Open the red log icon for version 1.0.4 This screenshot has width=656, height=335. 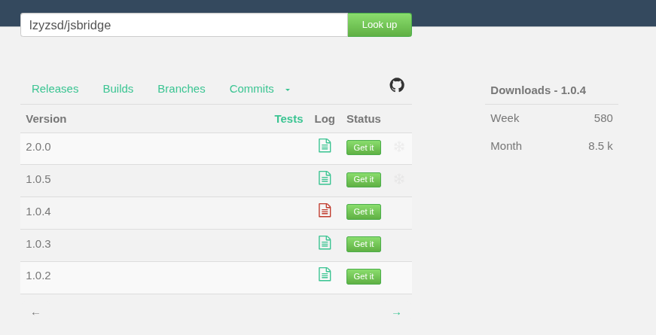325,211
